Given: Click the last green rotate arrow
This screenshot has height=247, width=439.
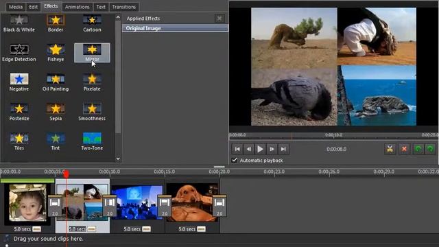Looking at the screenshot, I should tap(430, 149).
